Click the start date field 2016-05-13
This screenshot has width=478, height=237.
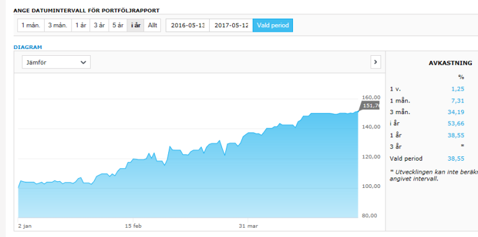tap(187, 25)
